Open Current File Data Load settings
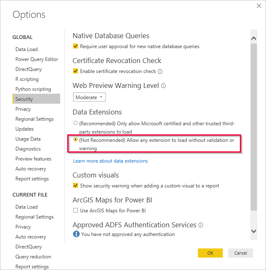 pyautogui.click(x=27, y=207)
